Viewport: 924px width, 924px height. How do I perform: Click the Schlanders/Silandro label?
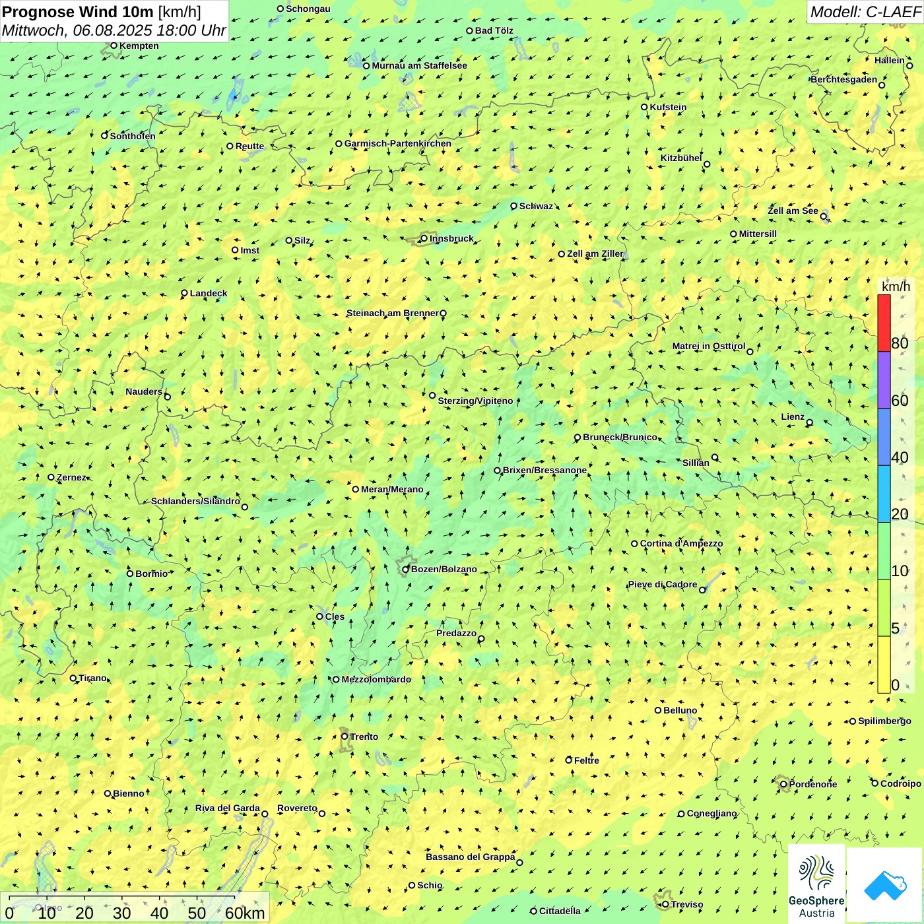pyautogui.click(x=195, y=501)
